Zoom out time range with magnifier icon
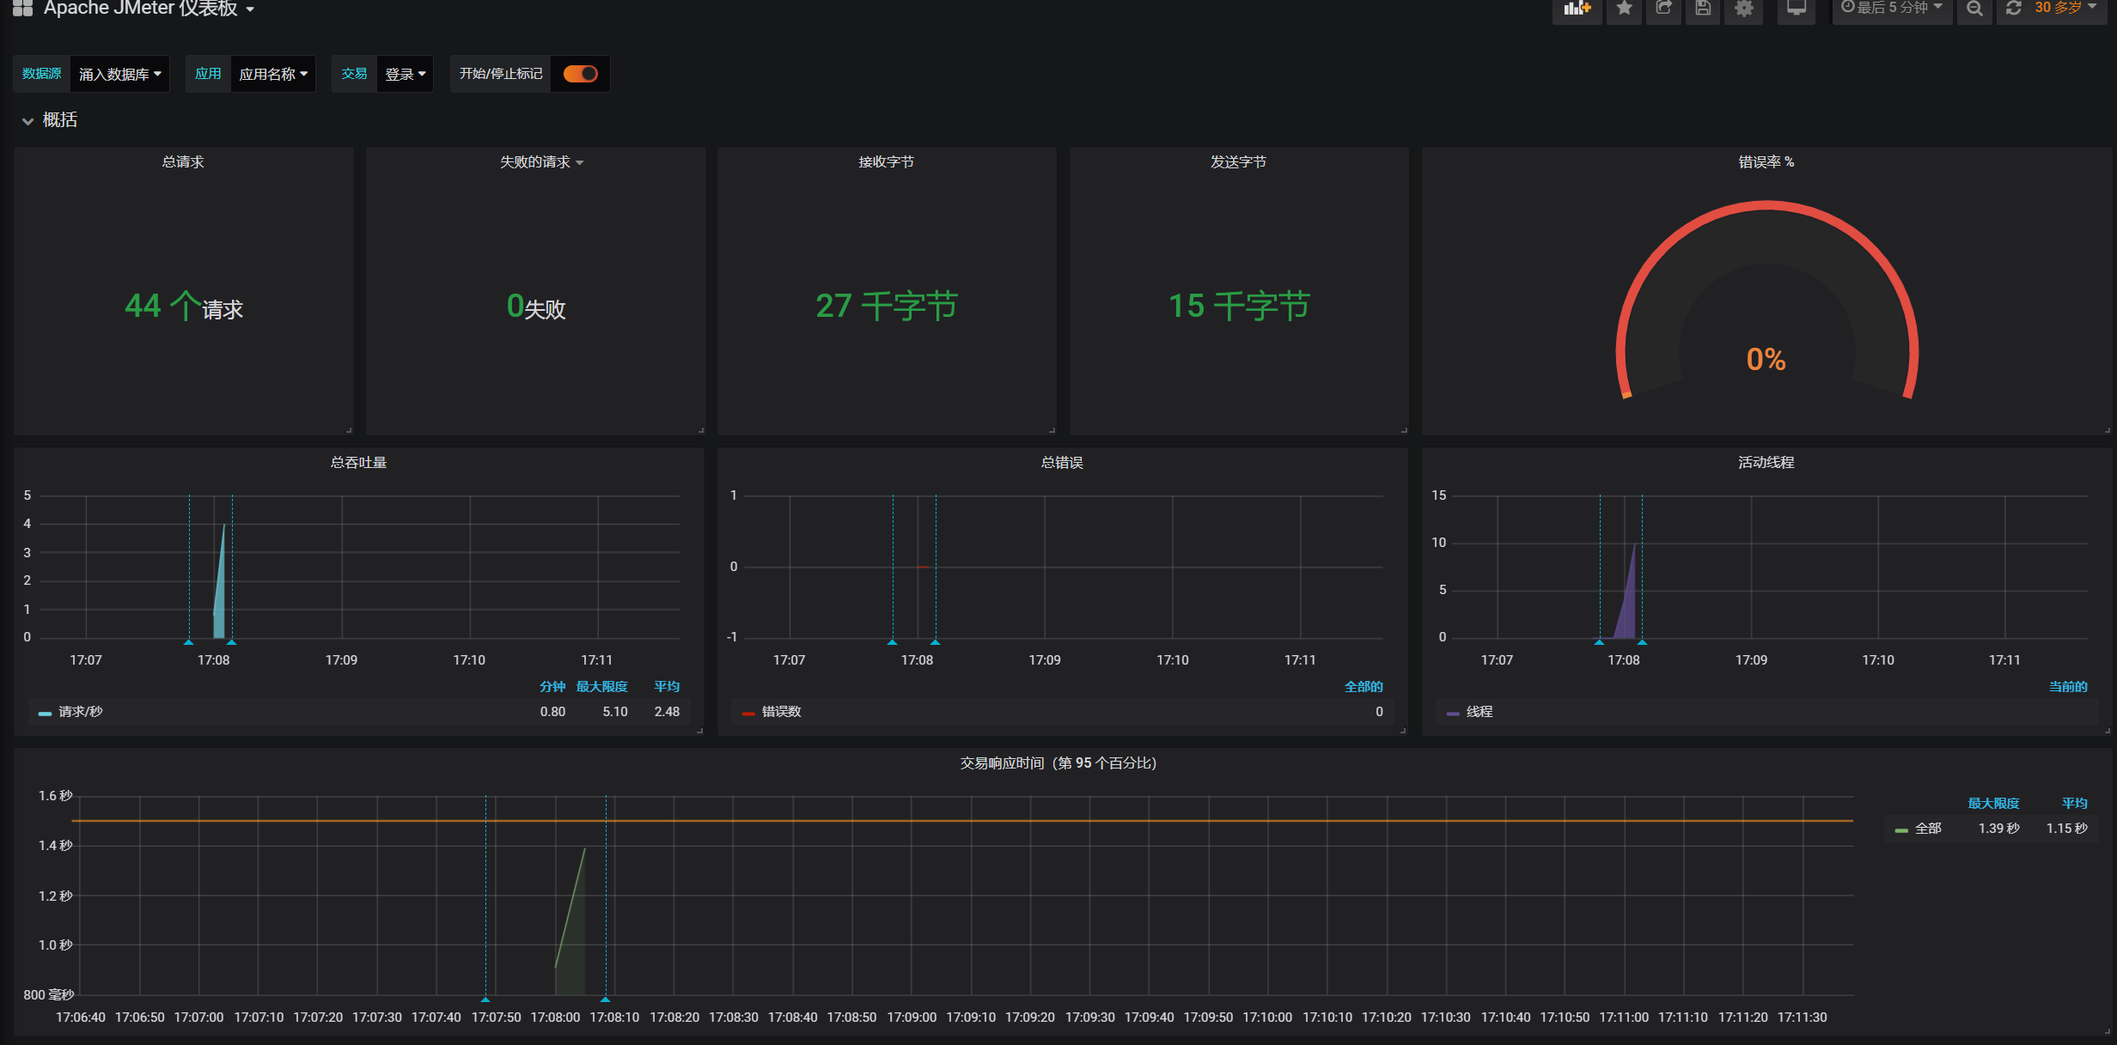 [x=1974, y=9]
